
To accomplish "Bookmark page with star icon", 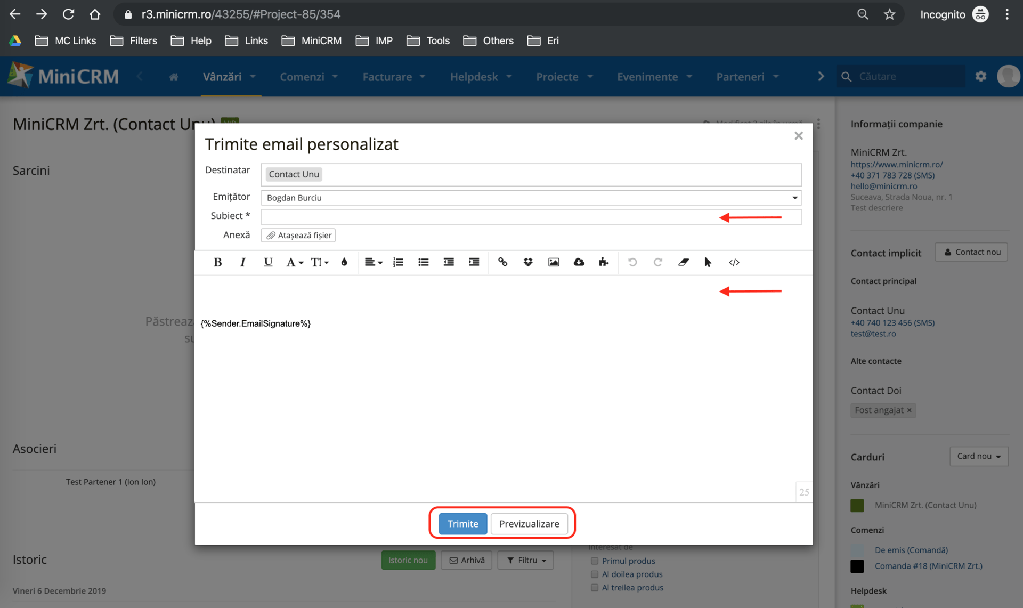I will [x=889, y=14].
